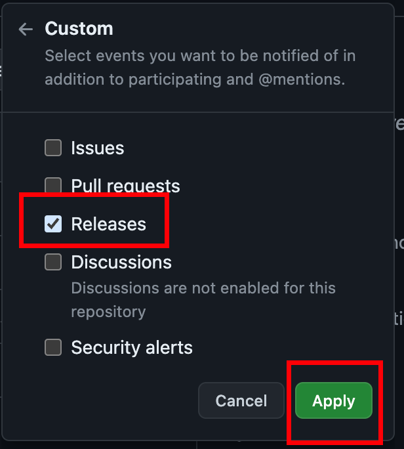Click the Security alerts label text
Screen dimensions: 404x449
click(132, 347)
